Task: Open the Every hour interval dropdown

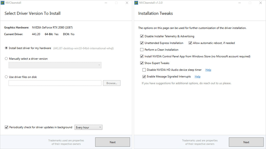Action: click(x=88, y=127)
